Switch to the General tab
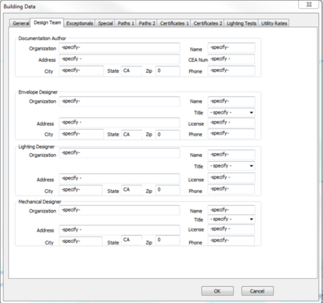This screenshot has width=323, height=303. pos(20,23)
